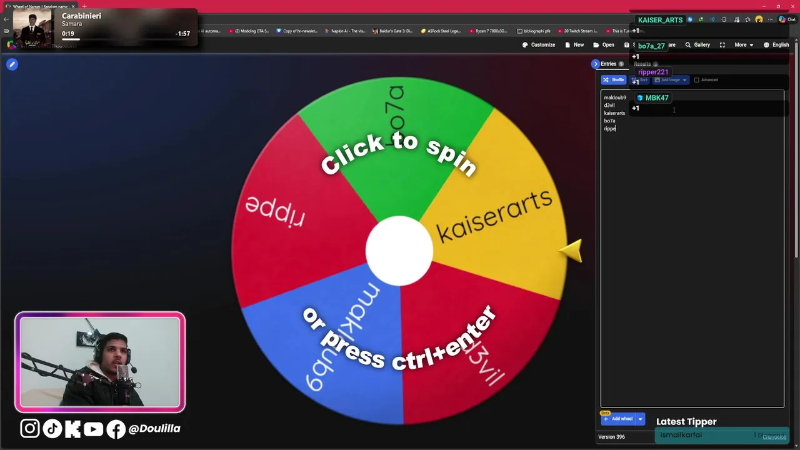
Task: Click the browser profile avatar
Action: tap(759, 19)
